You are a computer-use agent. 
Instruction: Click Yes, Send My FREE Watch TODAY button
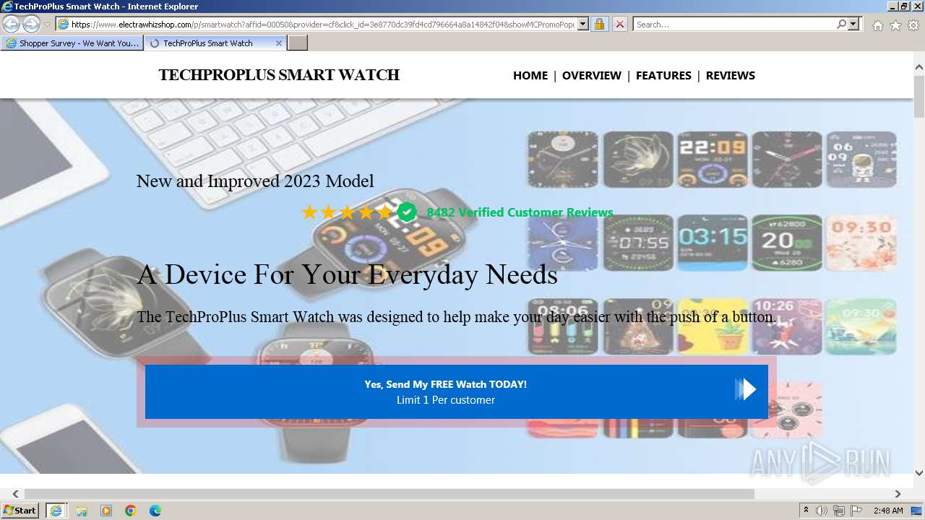click(456, 391)
